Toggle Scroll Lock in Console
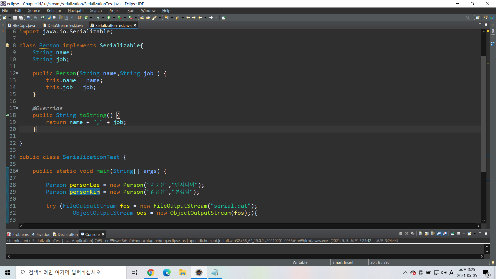Viewport: 496px width, 279px height. (427, 234)
